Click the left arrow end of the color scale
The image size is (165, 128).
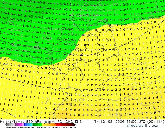pos(6,125)
